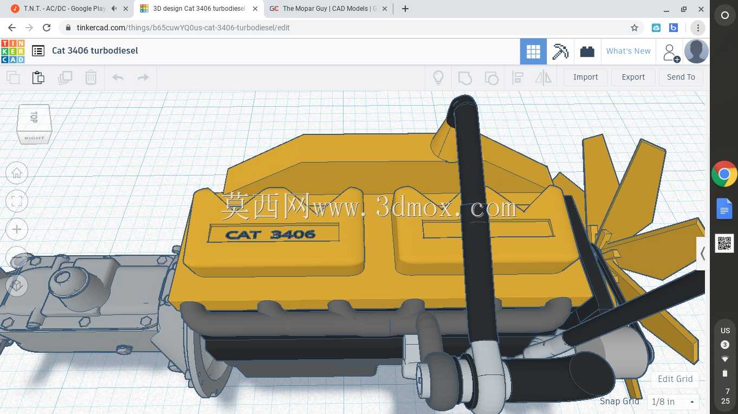Select the 3D design Cat 3406 turbodiesel tab
The height and width of the screenshot is (414, 738).
[x=199, y=9]
